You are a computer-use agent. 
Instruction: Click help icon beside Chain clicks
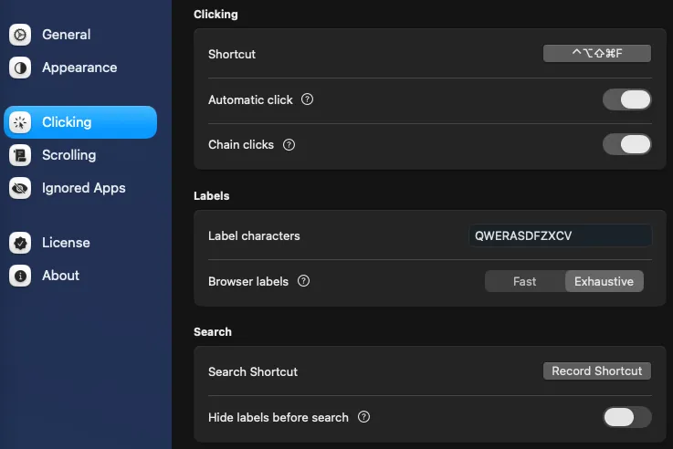pos(289,144)
